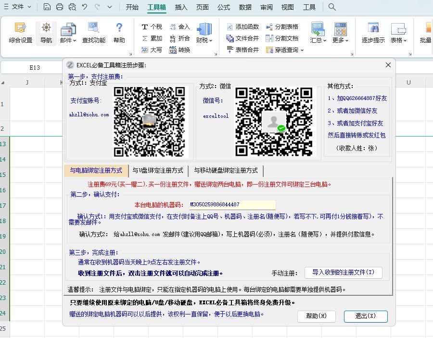
Task: Expand the 穿透查询 dropdown arrow
Action: tap(302, 50)
